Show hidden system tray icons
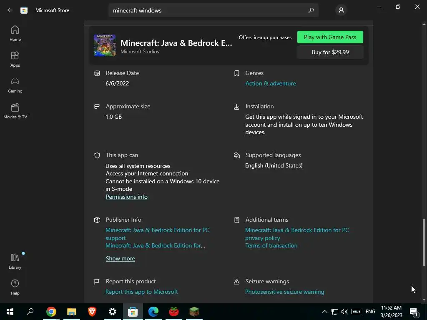 [x=324, y=312]
